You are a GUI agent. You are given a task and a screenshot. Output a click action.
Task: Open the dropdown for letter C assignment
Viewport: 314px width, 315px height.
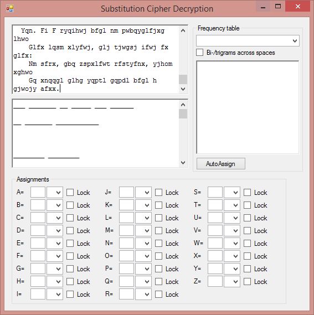tap(58, 218)
